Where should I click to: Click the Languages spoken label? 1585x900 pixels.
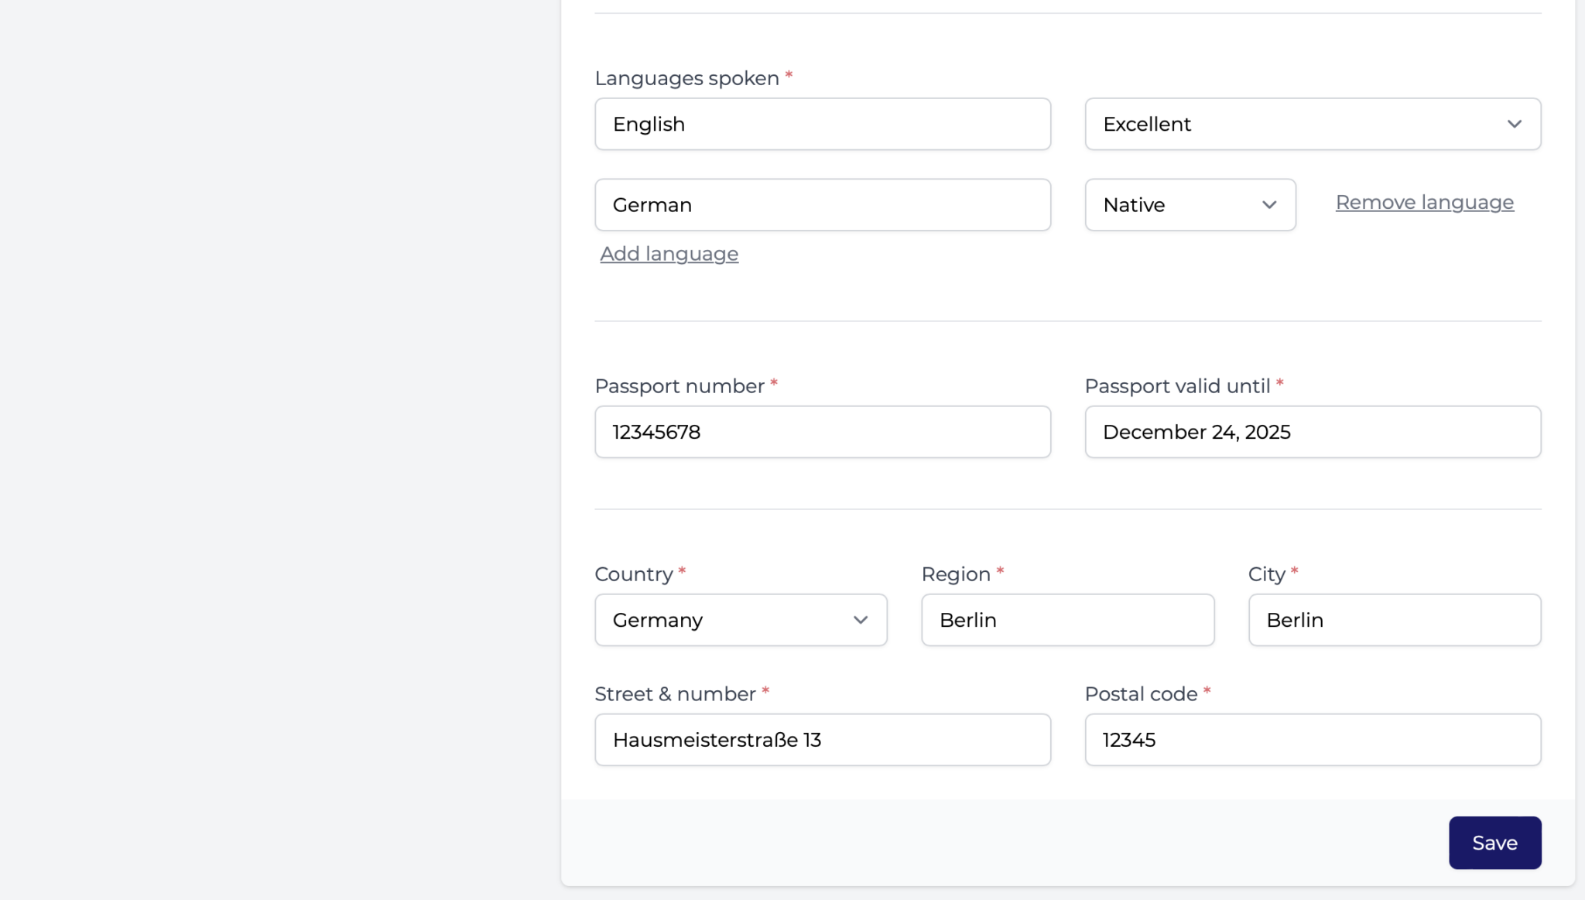(x=686, y=78)
